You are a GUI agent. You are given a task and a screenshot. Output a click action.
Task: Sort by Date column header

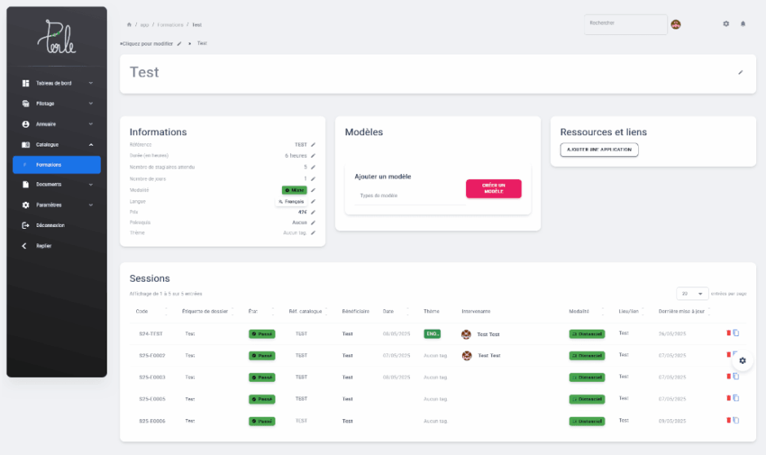coord(397,312)
